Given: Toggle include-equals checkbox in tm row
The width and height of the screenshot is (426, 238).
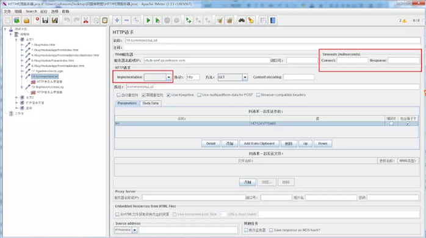Looking at the screenshot, I should [408, 124].
